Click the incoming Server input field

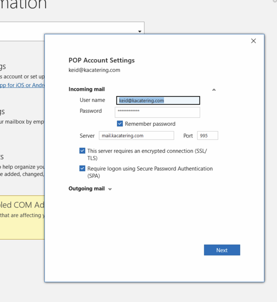(x=136, y=136)
